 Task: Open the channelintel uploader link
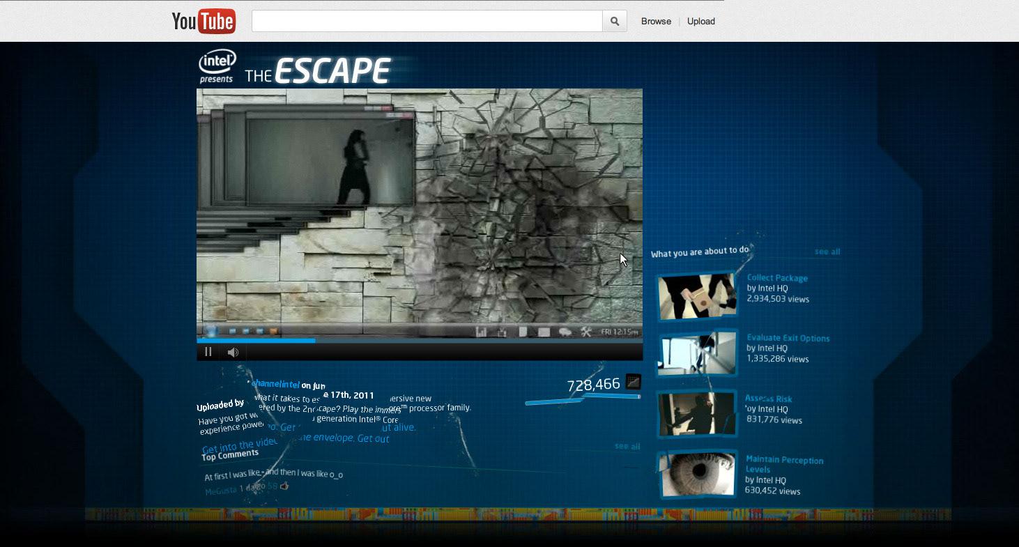(x=275, y=384)
